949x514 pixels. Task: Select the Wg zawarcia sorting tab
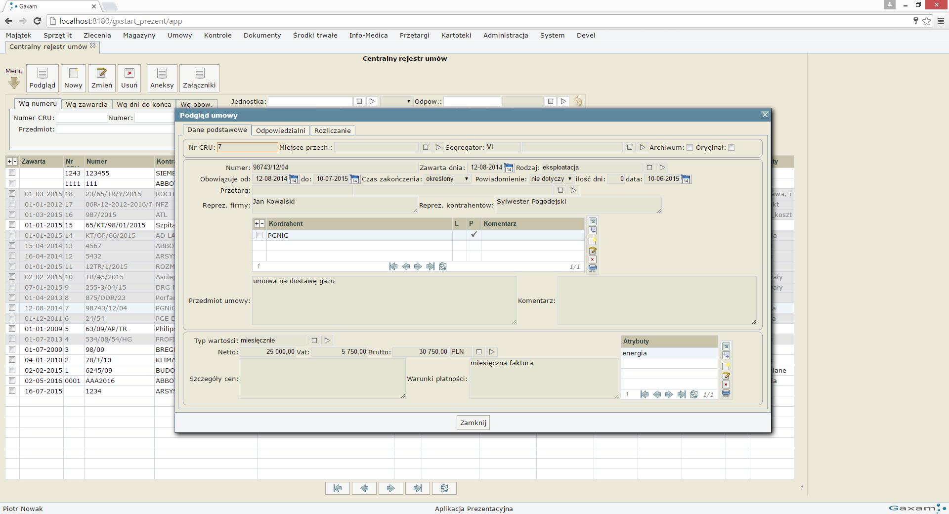click(86, 104)
